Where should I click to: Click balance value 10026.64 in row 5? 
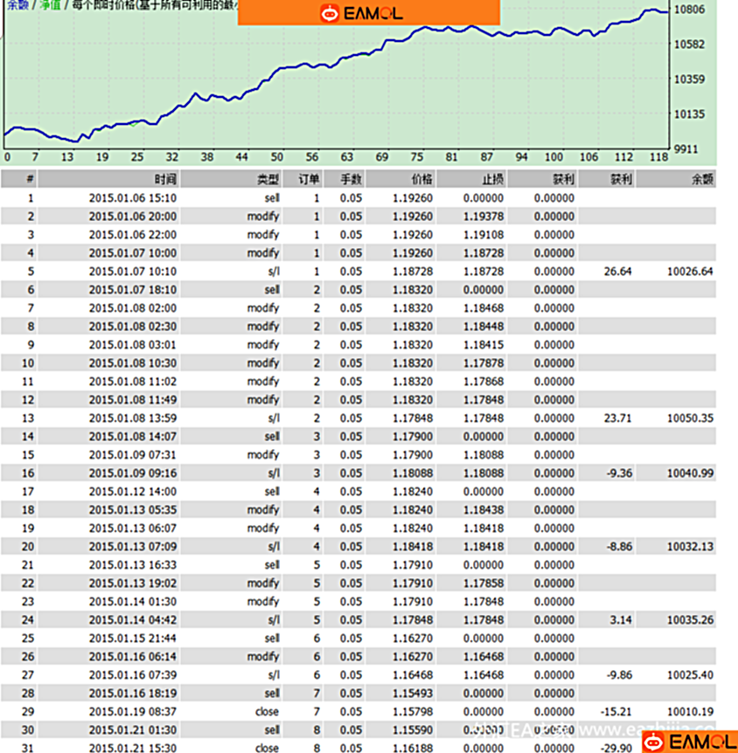(x=690, y=271)
